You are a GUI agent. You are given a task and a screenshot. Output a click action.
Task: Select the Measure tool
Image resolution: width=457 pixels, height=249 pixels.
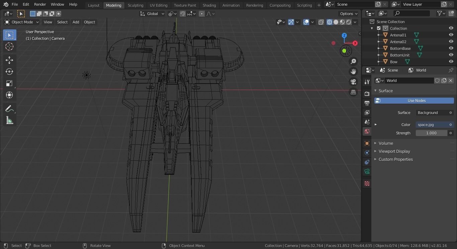(x=9, y=121)
